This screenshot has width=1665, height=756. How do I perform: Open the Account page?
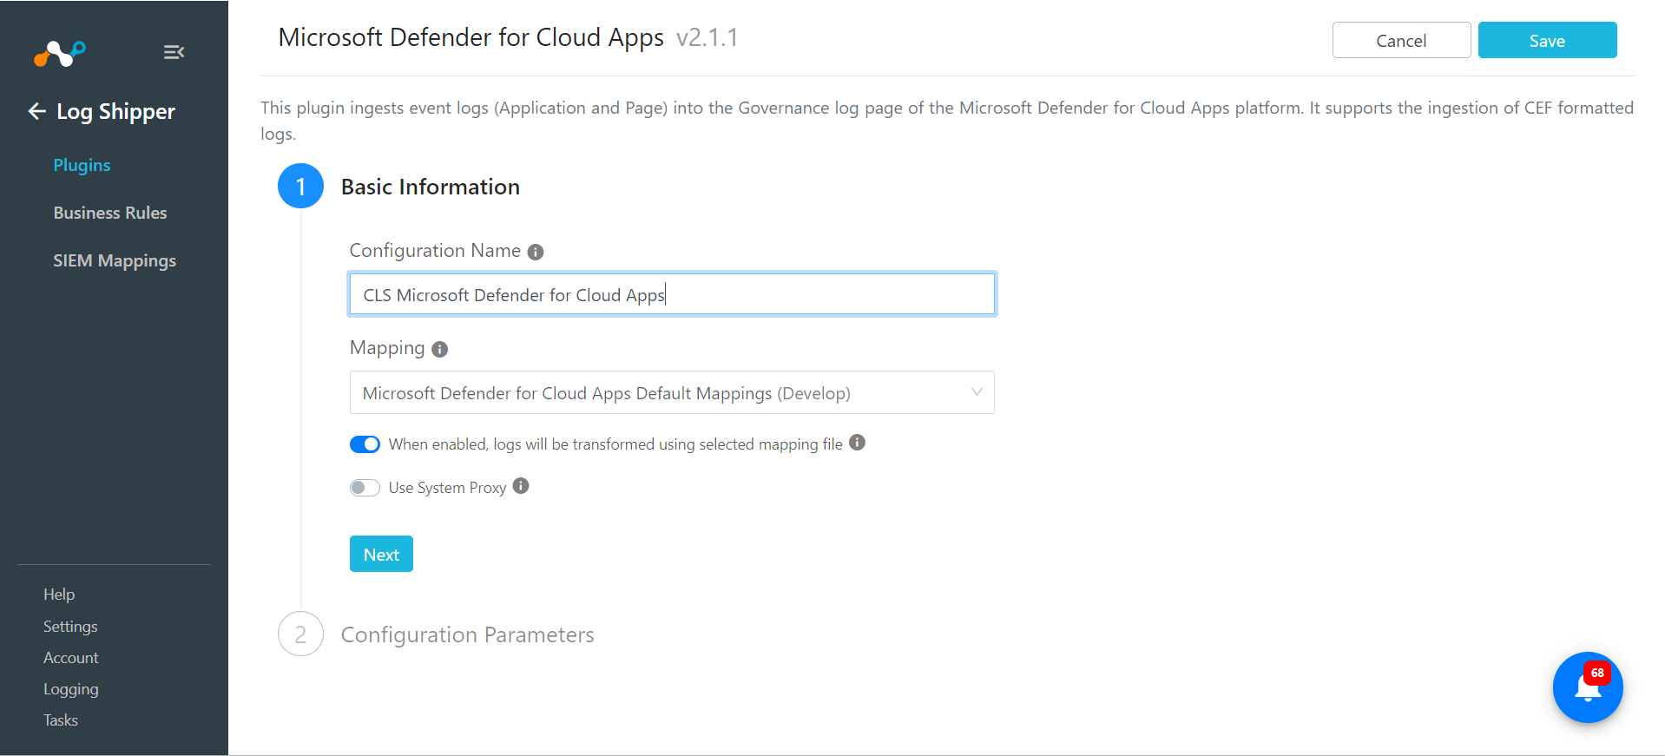tap(71, 658)
